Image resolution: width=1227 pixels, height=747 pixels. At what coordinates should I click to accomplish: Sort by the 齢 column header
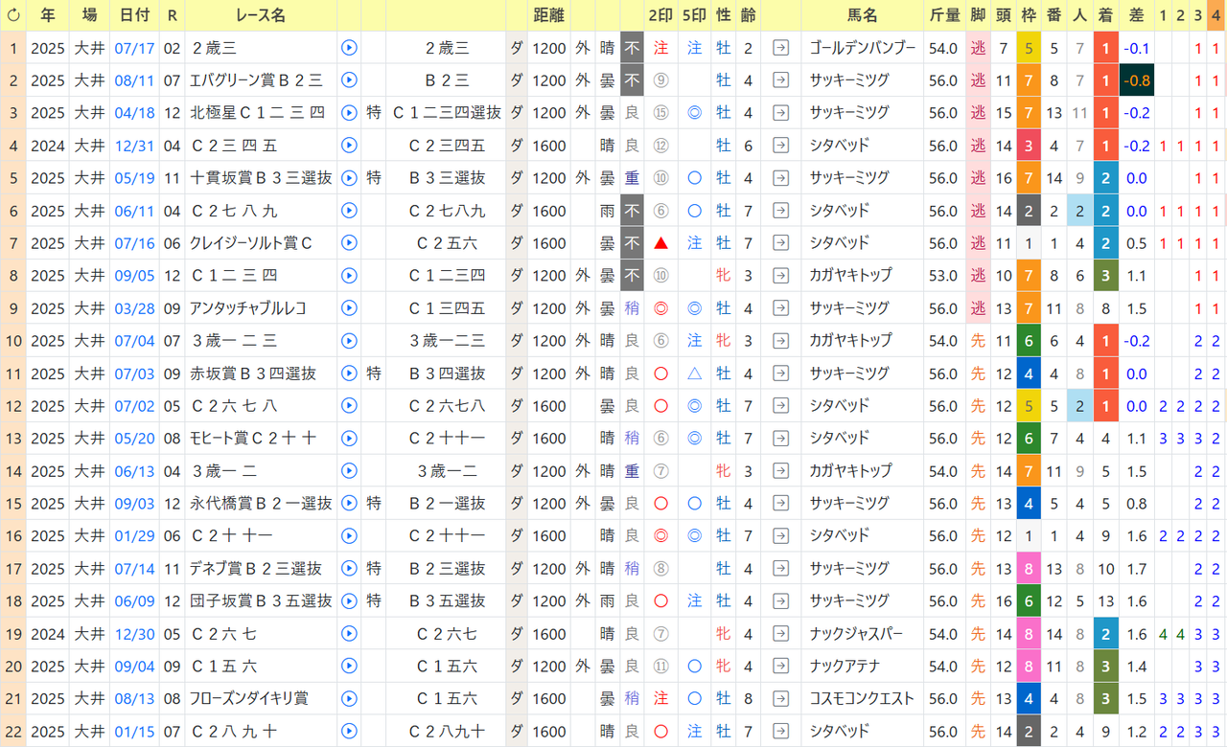[x=748, y=15]
